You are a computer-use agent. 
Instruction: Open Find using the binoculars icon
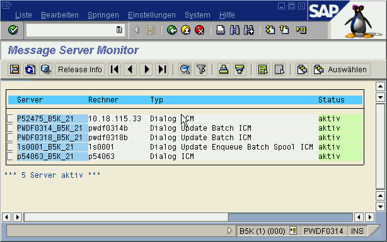click(234, 30)
